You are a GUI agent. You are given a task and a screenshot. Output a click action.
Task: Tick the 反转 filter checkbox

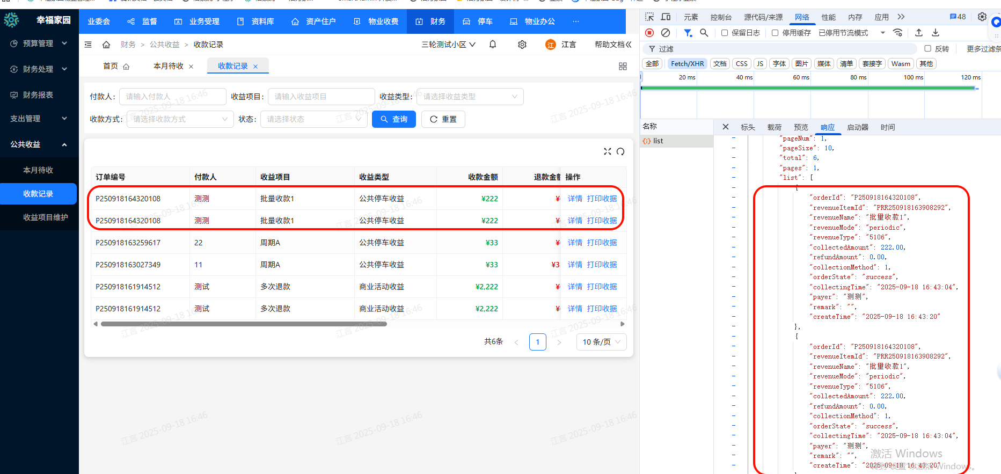(x=927, y=49)
